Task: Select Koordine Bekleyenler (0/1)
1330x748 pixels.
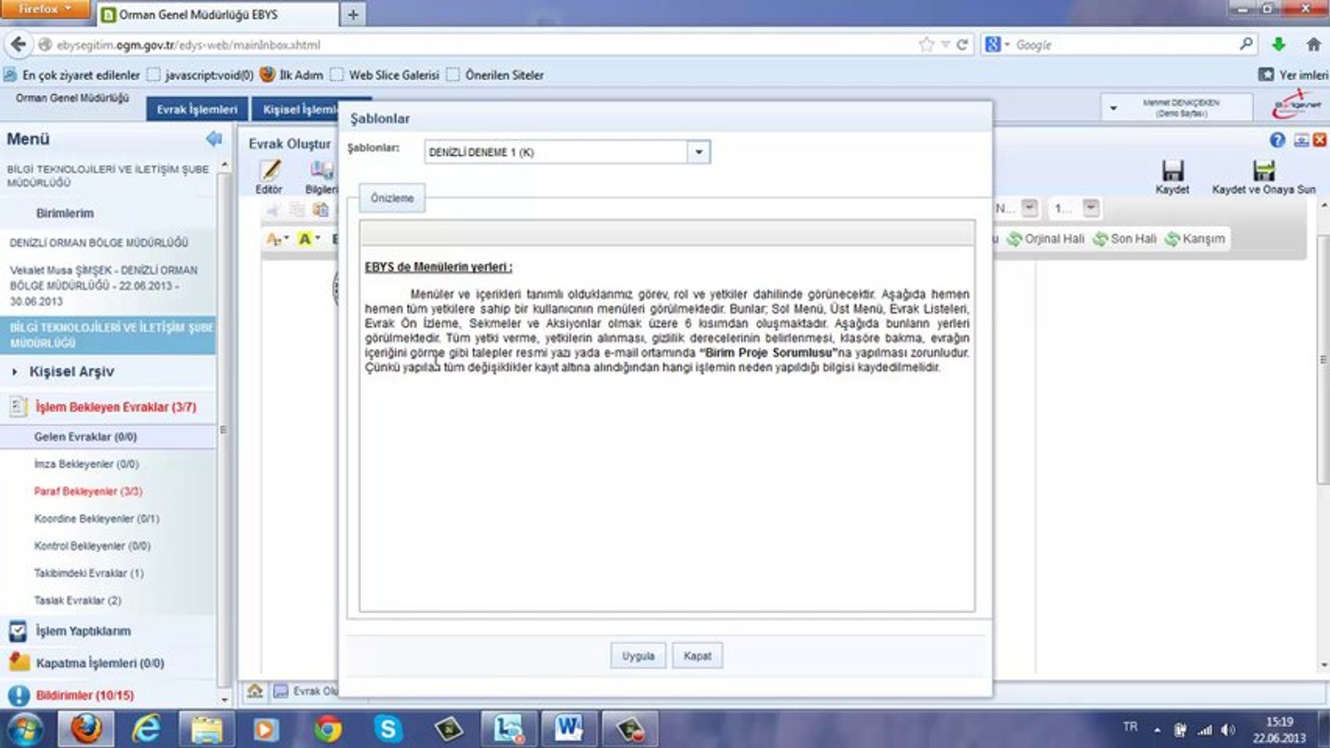Action: pyautogui.click(x=96, y=519)
